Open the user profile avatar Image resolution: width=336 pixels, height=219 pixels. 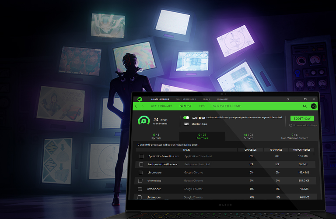tap(314, 106)
